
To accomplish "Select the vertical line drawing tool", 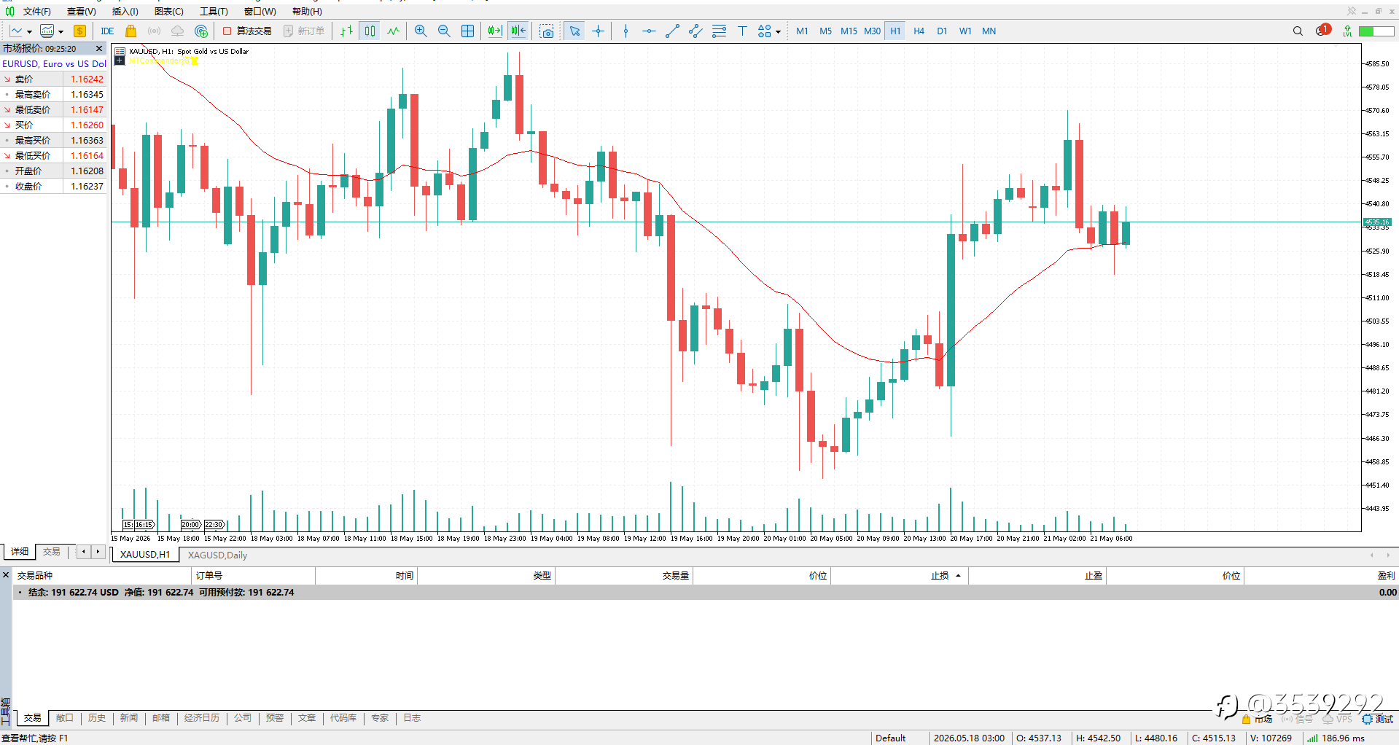I will coord(626,31).
